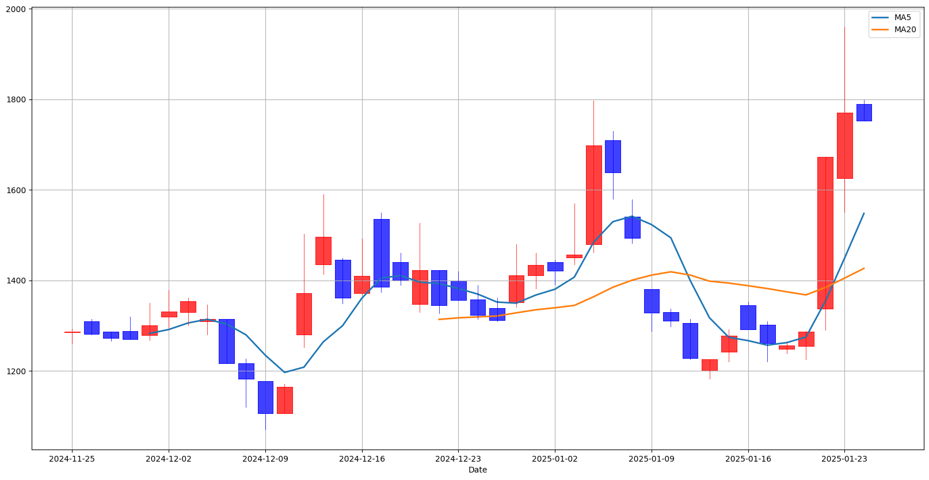The height and width of the screenshot is (480, 929).
Task: Select the 2025-01-16 date tick label
Action: tap(748, 459)
